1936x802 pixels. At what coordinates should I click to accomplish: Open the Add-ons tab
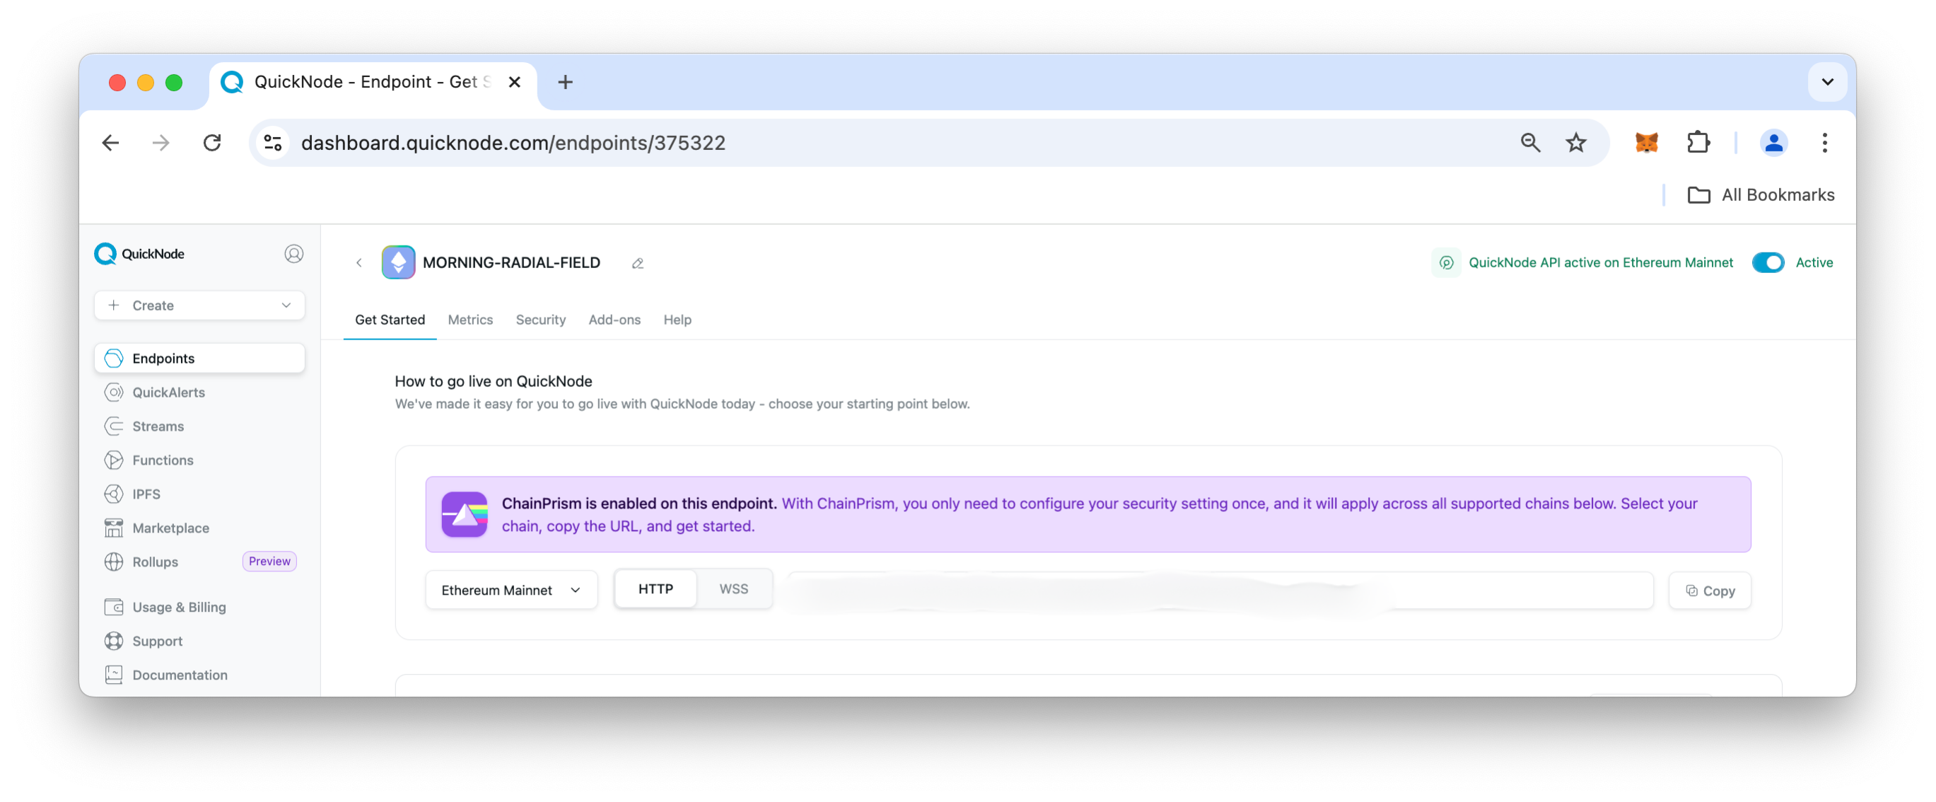614,319
